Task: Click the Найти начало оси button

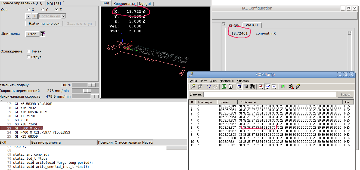Action: (x=44, y=24)
